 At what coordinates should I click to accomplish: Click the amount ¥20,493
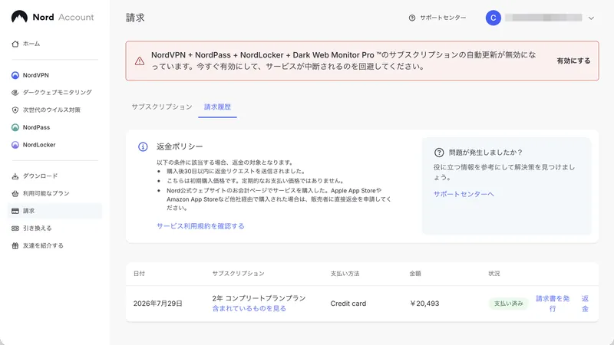(424, 304)
